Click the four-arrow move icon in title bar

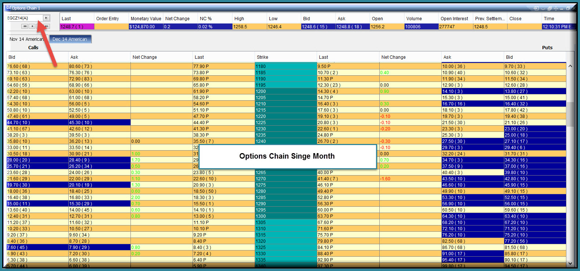coord(555,8)
